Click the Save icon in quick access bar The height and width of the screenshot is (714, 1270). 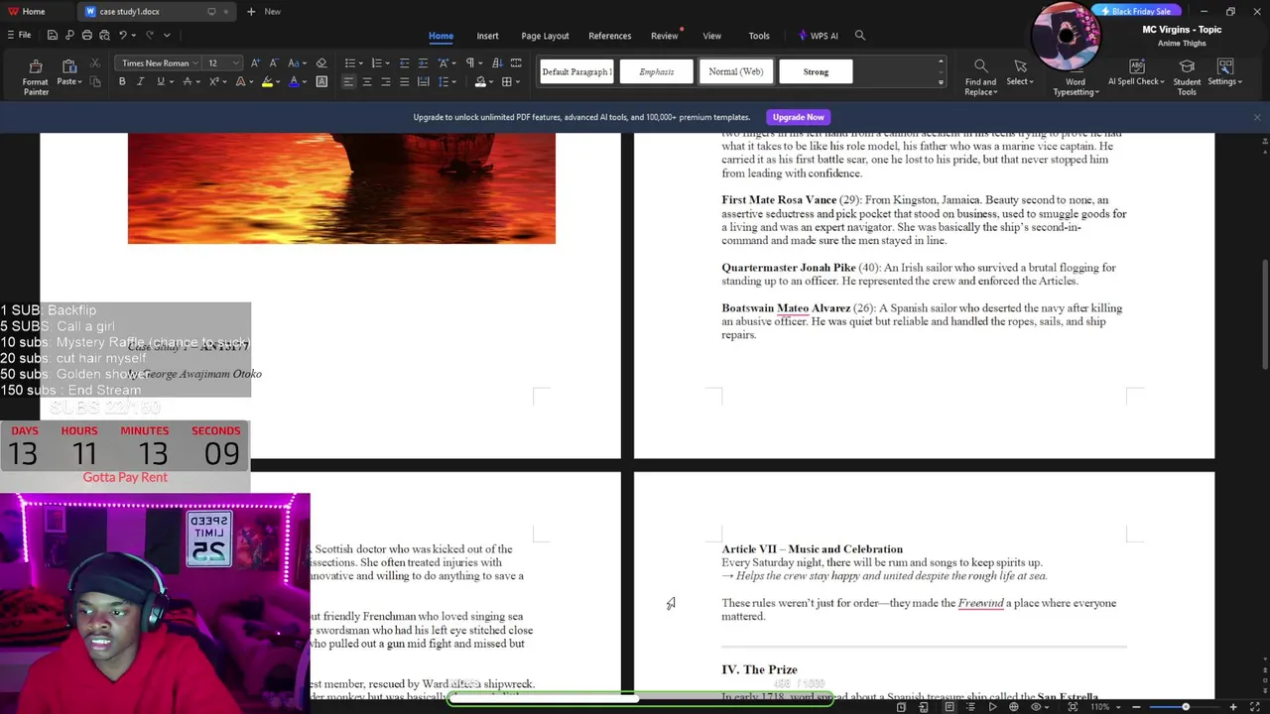coord(52,35)
